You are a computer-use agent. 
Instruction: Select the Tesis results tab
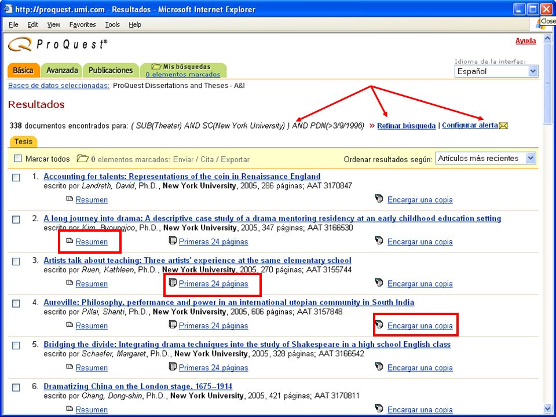(23, 141)
